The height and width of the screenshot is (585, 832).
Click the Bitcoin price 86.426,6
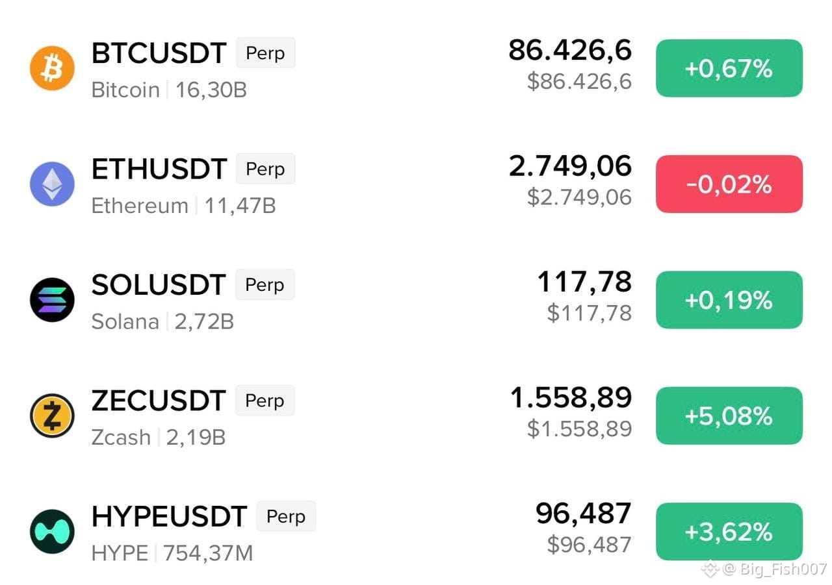tap(570, 51)
